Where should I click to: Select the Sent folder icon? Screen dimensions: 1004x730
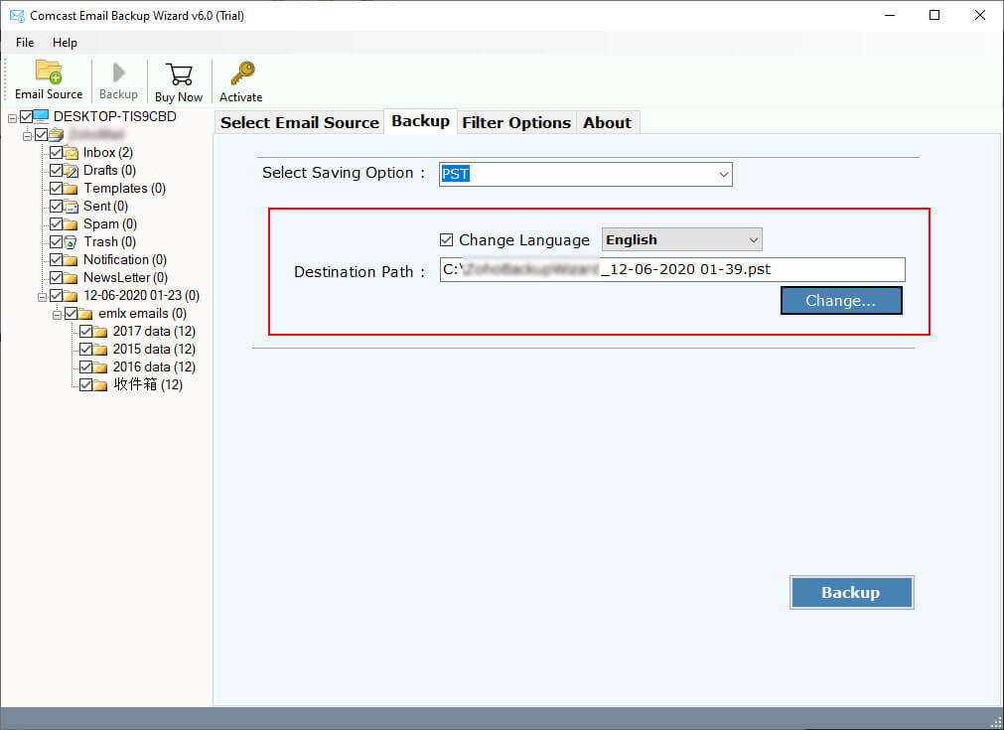click(72, 207)
